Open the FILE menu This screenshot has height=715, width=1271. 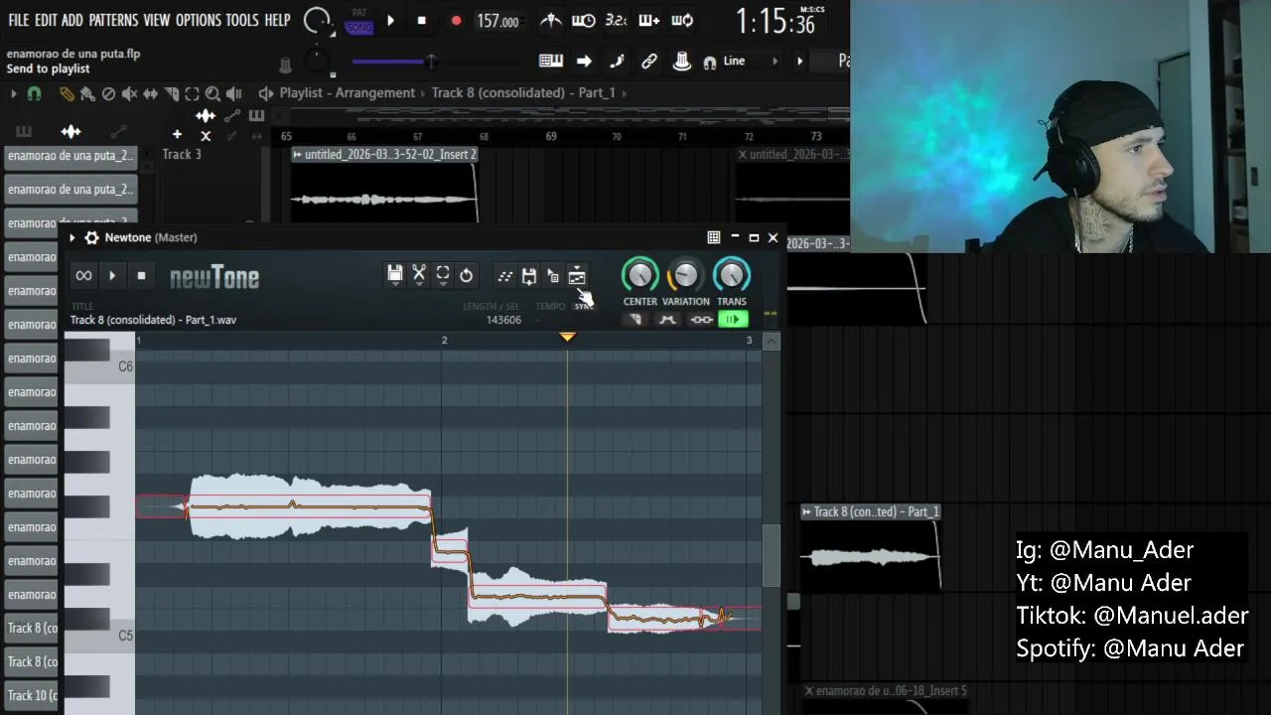(x=19, y=20)
